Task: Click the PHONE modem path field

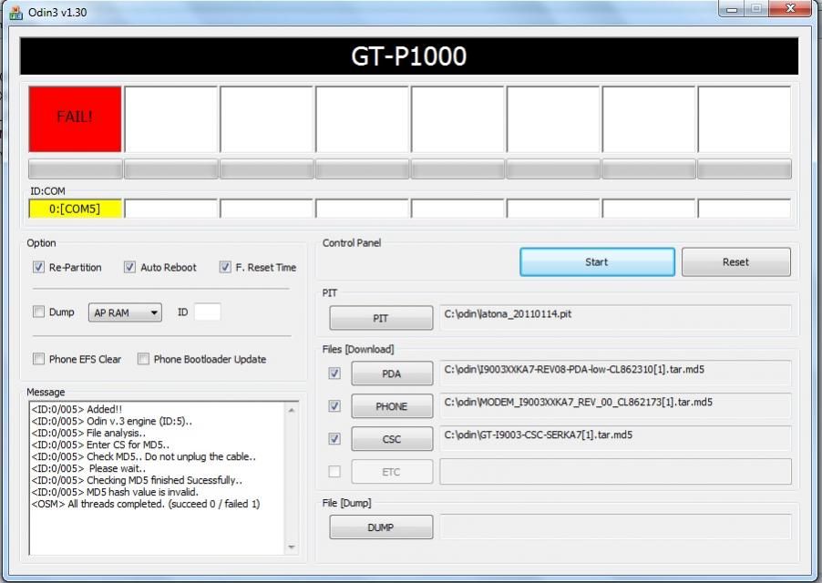Action: [615, 406]
